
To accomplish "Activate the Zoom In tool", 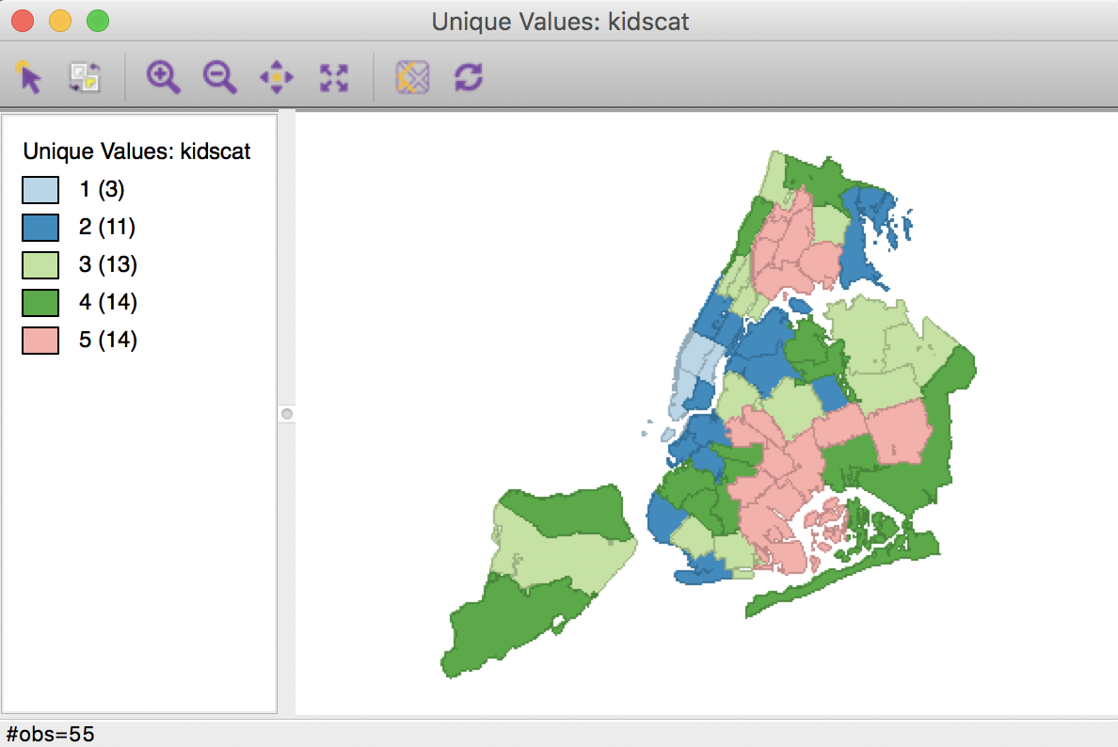I will point(164,77).
